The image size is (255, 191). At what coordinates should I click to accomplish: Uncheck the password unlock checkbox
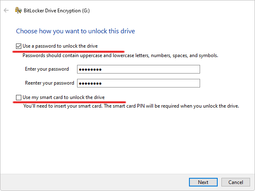18,46
